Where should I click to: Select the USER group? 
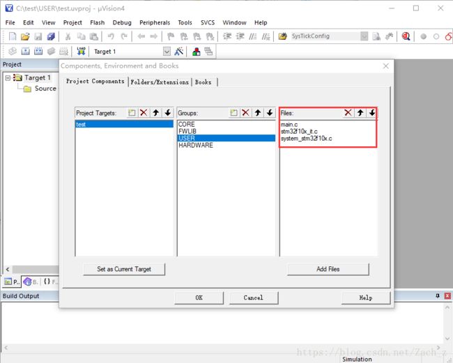[227, 138]
